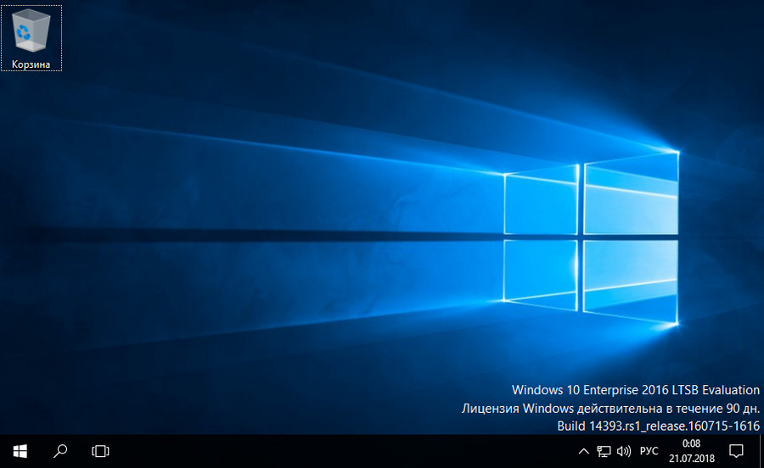The image size is (764, 468).
Task: Click the Корзина text label
Action: (31, 64)
